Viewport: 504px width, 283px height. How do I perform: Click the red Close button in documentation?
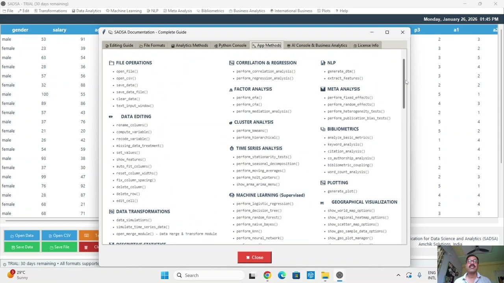254,257
